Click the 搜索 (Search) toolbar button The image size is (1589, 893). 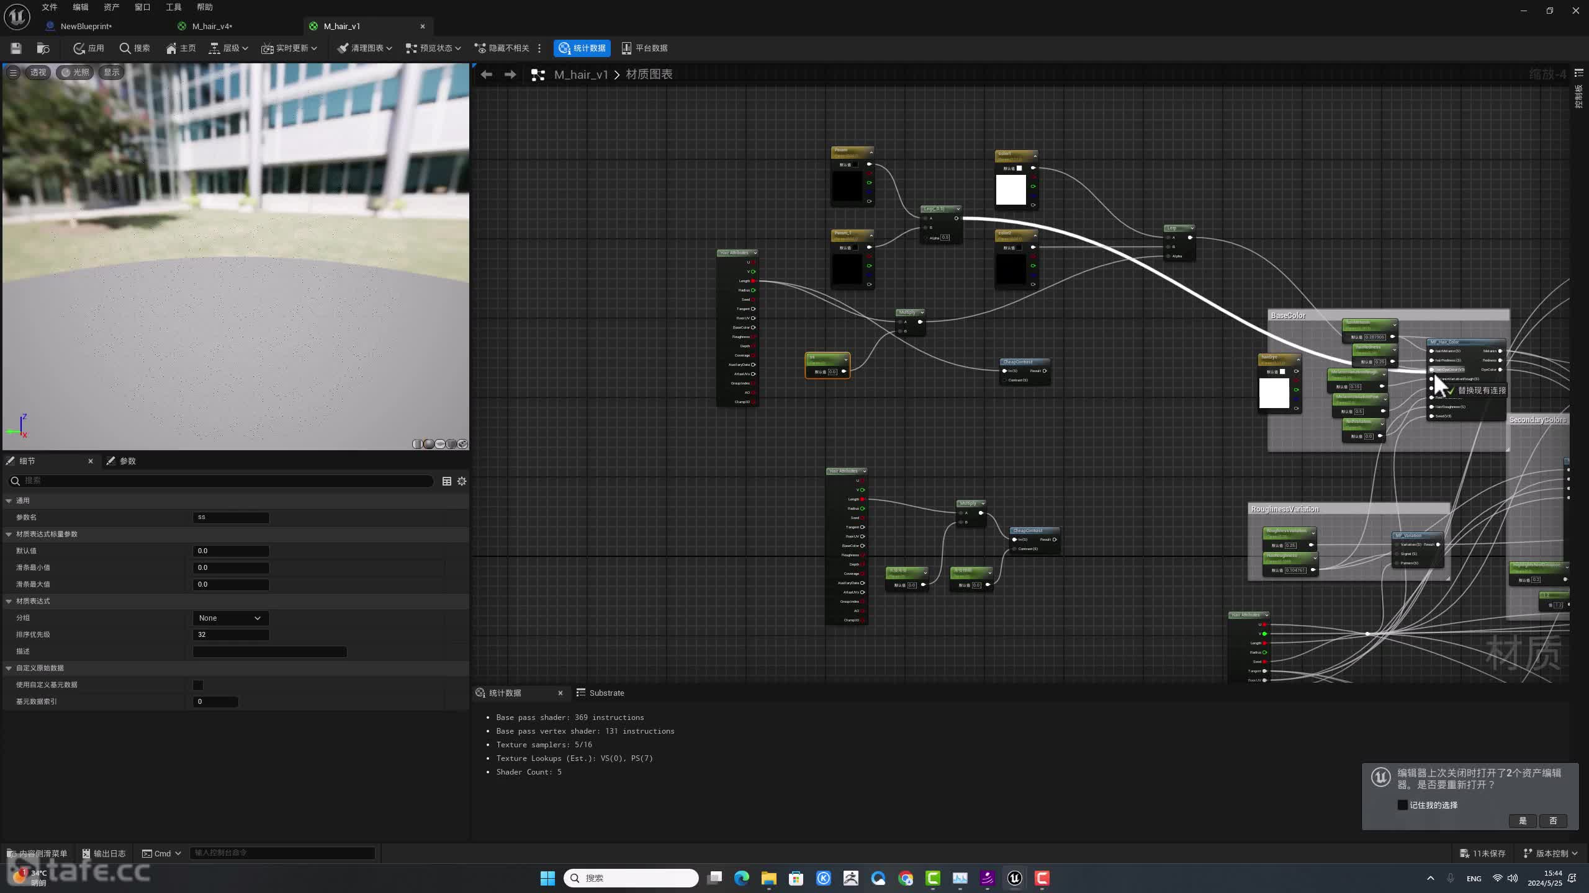(x=135, y=48)
